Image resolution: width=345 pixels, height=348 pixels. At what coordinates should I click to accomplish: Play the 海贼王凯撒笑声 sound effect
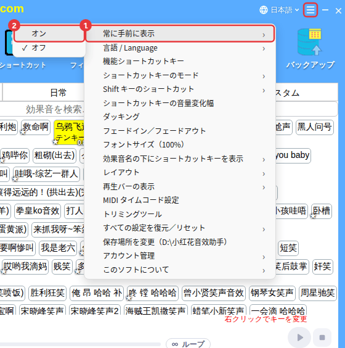coord(155,310)
